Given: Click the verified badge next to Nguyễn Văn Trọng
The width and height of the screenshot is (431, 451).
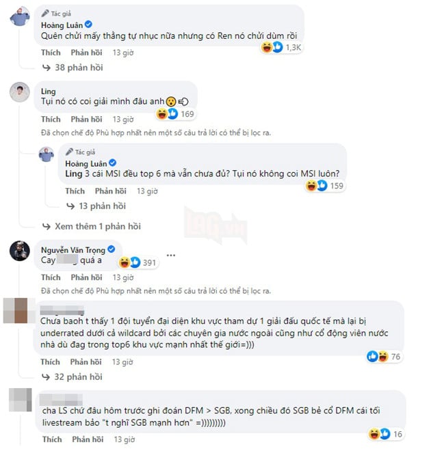Looking at the screenshot, I should [x=111, y=249].
